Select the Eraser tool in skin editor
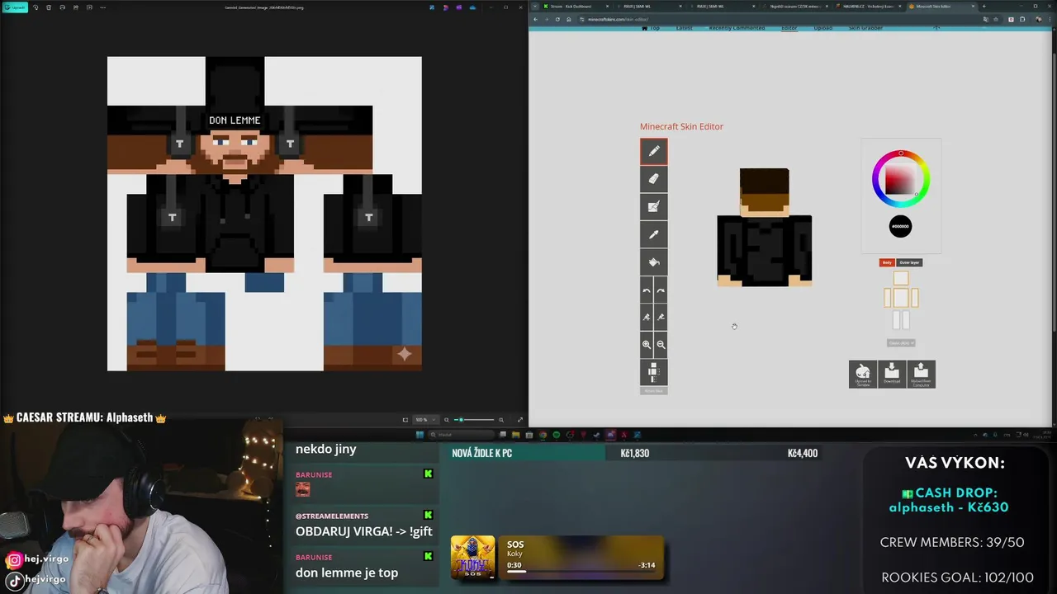The image size is (1057, 594). tap(653, 179)
